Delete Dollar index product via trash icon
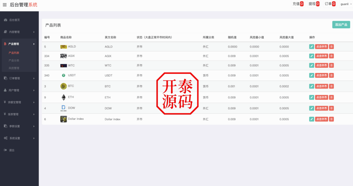 tap(331, 119)
